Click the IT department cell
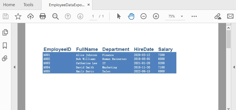236x110 pixels. tap(104, 63)
